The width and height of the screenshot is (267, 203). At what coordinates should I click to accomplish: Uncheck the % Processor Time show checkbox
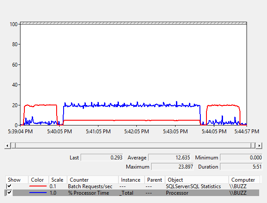(x=10, y=193)
